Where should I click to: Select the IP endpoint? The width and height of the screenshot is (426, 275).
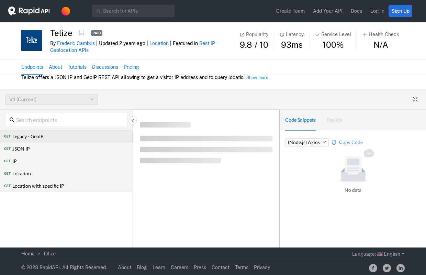(66, 161)
